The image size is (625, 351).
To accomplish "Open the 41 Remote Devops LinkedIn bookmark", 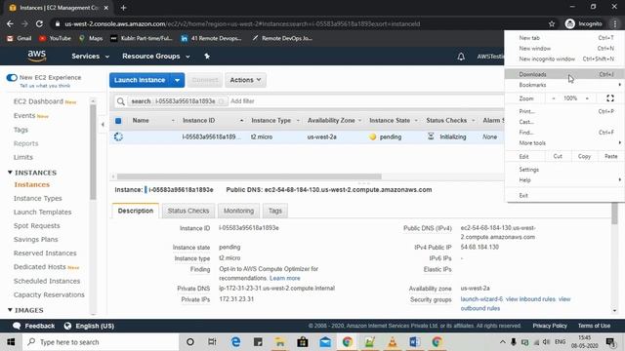I will pyautogui.click(x=211, y=38).
